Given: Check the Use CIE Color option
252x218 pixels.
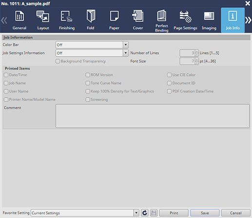Looking at the screenshot, I should (169, 75).
